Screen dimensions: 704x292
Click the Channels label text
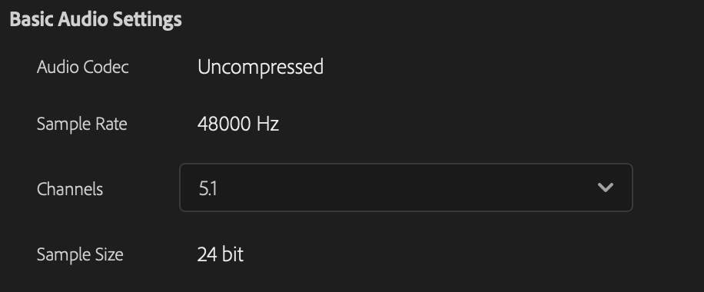(x=70, y=189)
